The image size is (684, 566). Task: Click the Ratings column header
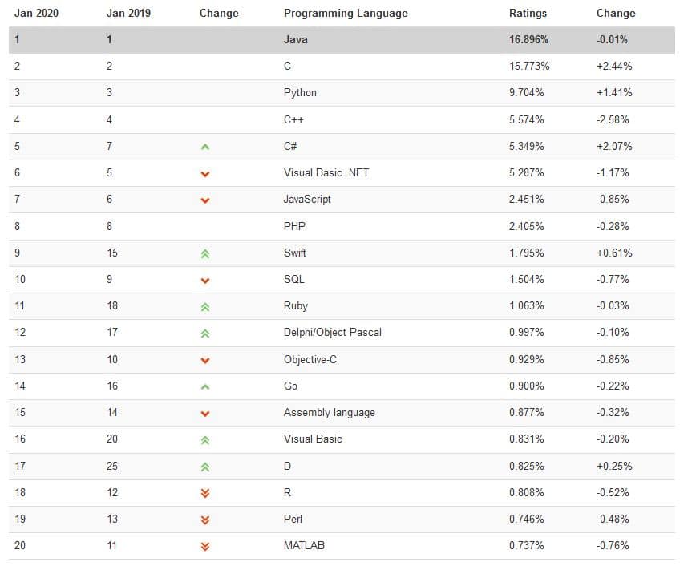click(x=528, y=13)
